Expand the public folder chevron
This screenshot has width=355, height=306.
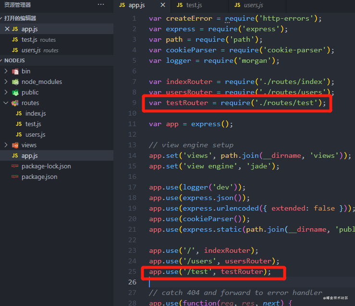6,92
